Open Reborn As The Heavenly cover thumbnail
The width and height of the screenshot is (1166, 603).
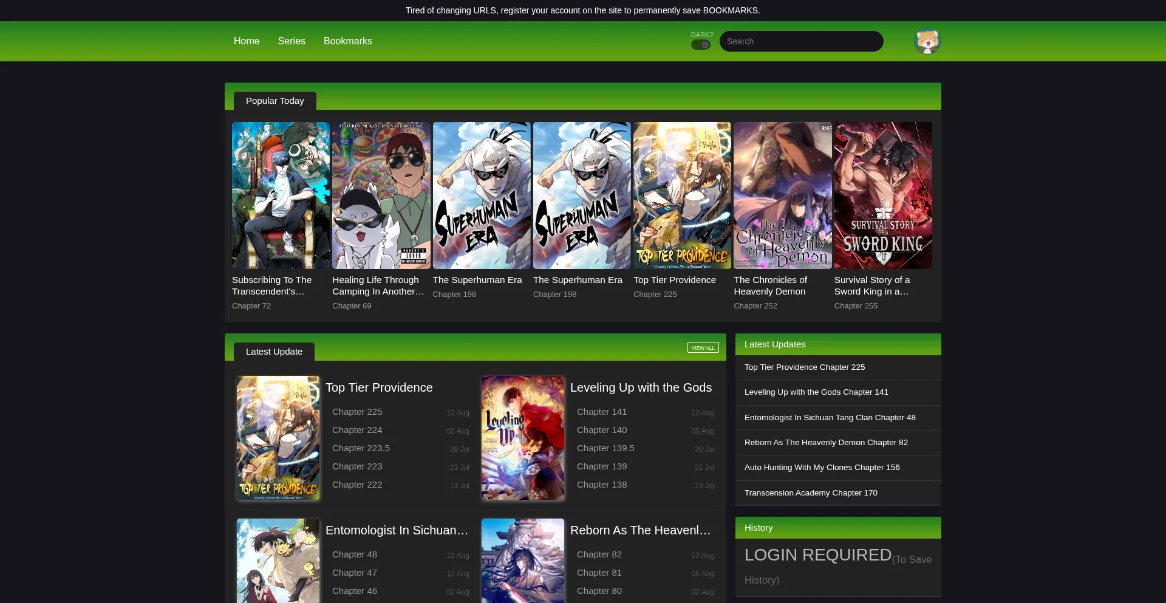pyautogui.click(x=523, y=560)
